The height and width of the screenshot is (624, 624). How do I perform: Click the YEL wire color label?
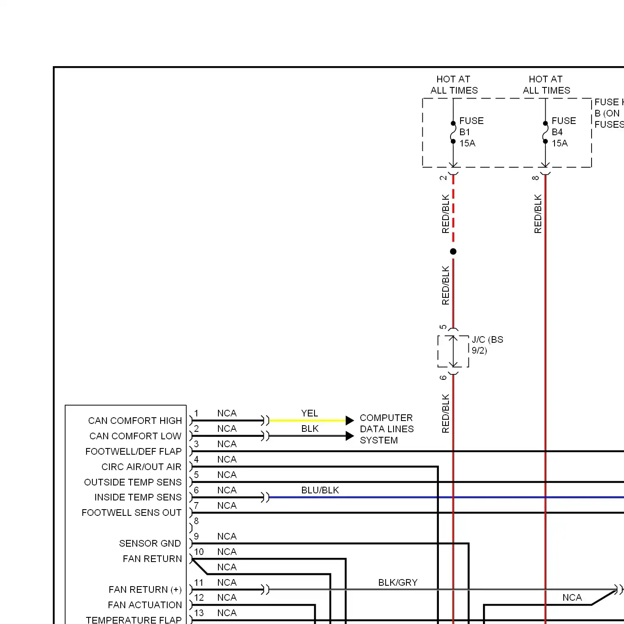[x=310, y=413]
